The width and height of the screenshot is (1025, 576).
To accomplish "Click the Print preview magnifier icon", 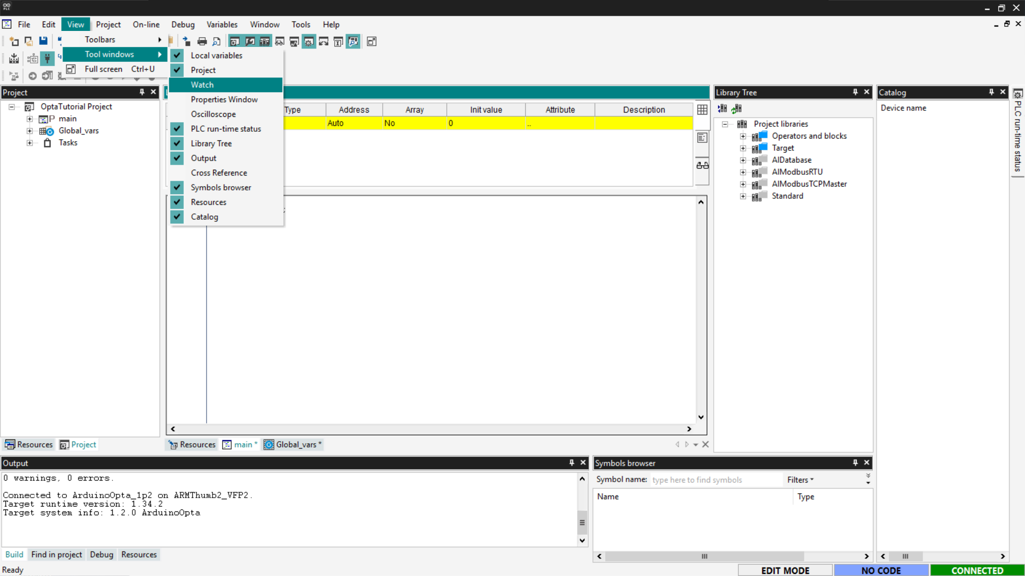I will pos(216,42).
